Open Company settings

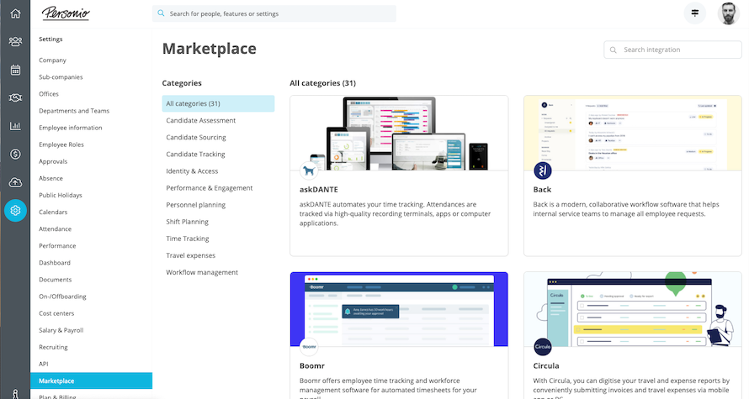coord(52,60)
